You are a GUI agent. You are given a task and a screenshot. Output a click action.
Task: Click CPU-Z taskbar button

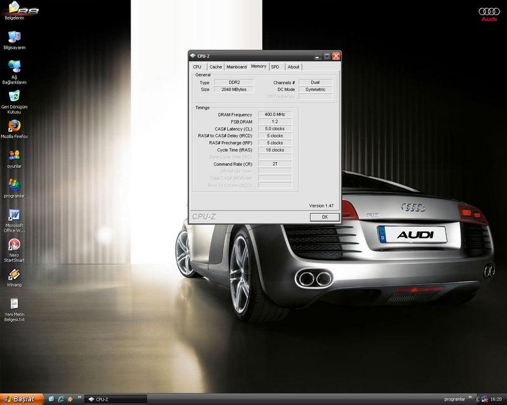tap(115, 399)
